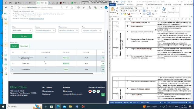Open the fourth filter dropdown in BilimClass
This screenshot has width=194, height=109.
point(92,31)
